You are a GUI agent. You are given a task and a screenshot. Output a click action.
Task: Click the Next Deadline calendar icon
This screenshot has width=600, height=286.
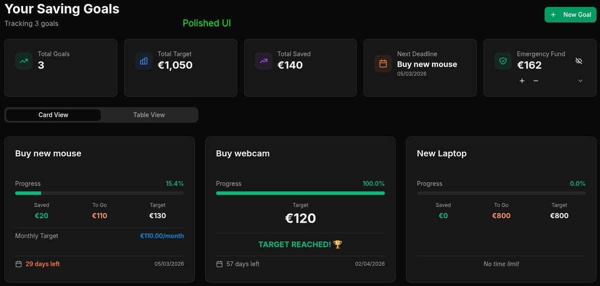click(x=383, y=63)
